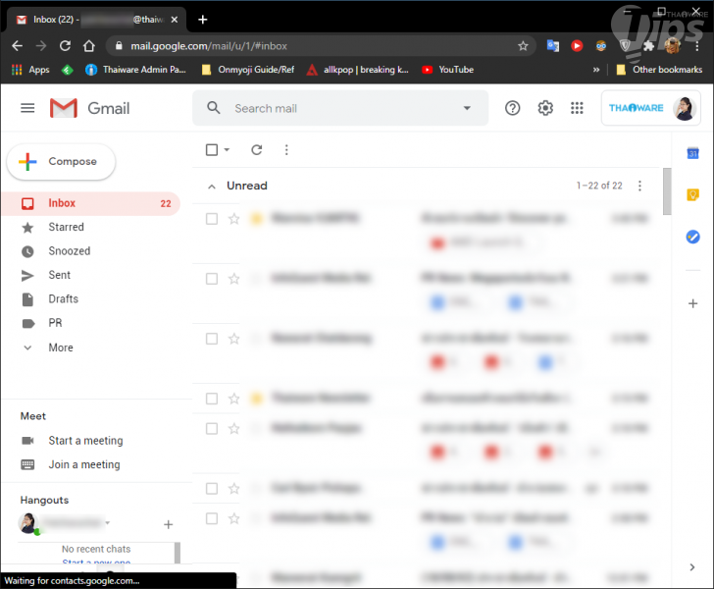Show hidden bookmarks chevron
The width and height of the screenshot is (714, 589).
(596, 70)
